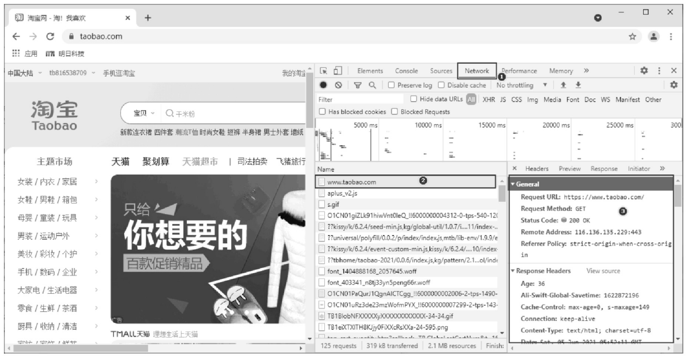Bookmark this page with the star icon
This screenshot has width=687, height=357.
(x=632, y=36)
